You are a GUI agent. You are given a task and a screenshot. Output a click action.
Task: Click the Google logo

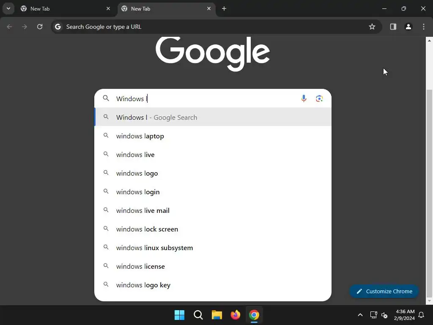[x=213, y=54]
